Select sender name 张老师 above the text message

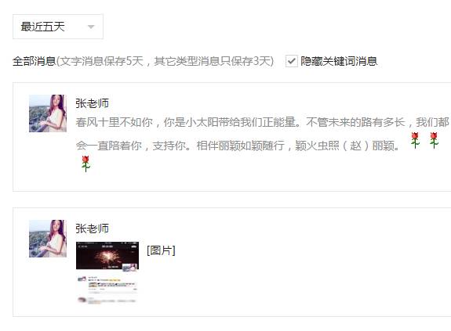click(92, 103)
